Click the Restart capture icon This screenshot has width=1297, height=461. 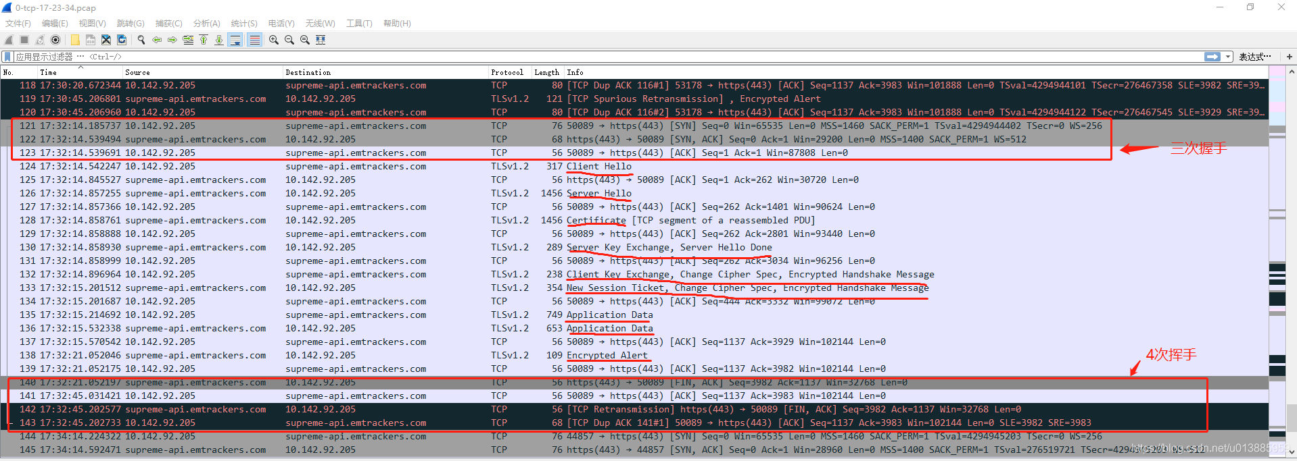coord(40,40)
